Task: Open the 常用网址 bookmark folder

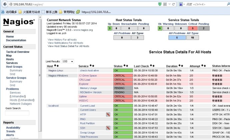Action: pos(67,12)
